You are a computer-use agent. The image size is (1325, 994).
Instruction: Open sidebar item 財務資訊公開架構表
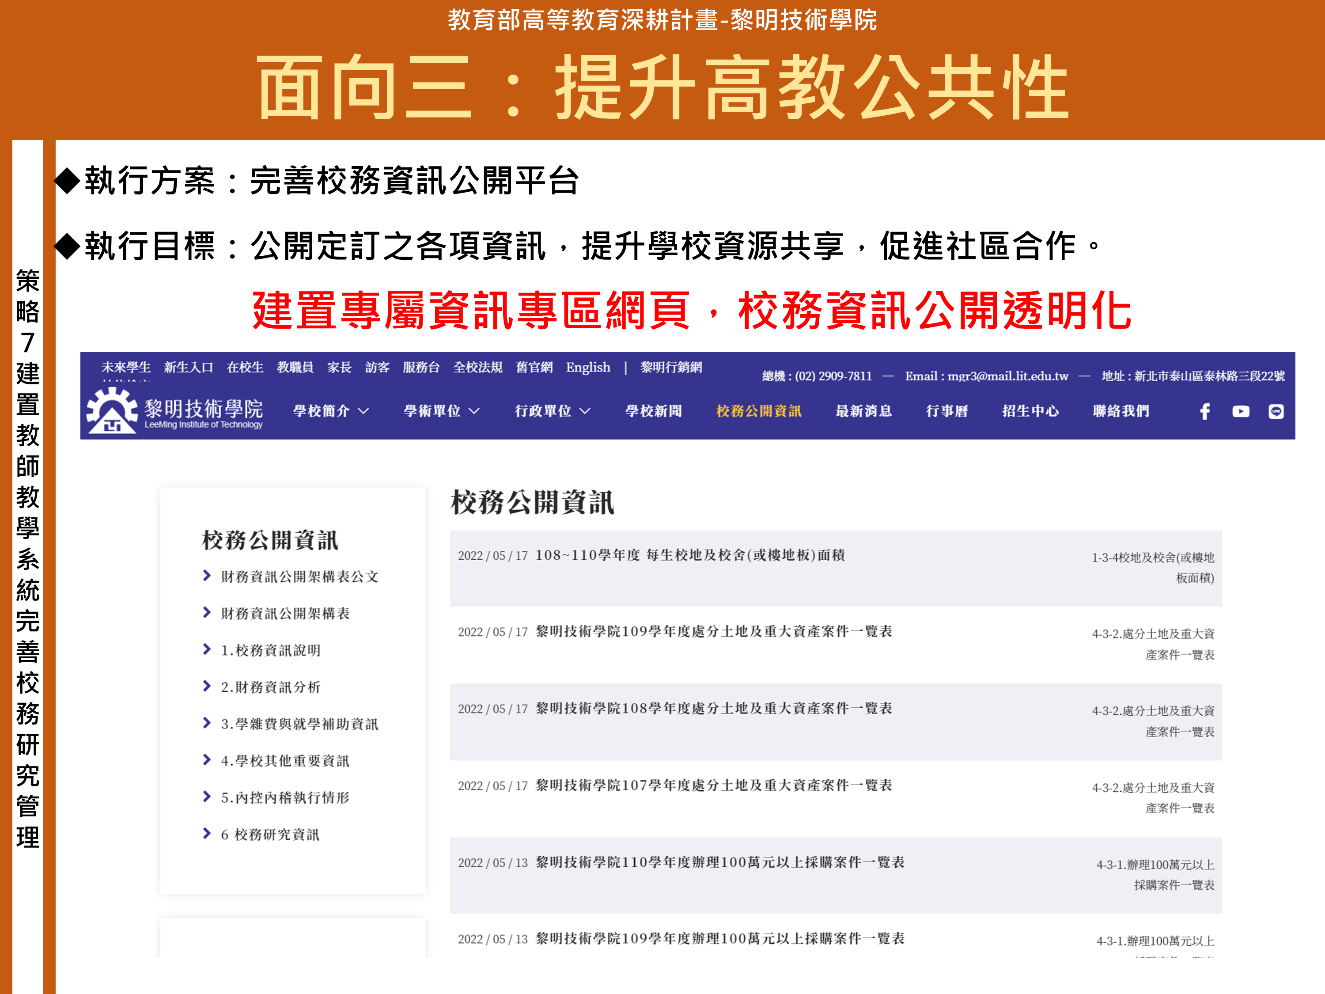(285, 613)
